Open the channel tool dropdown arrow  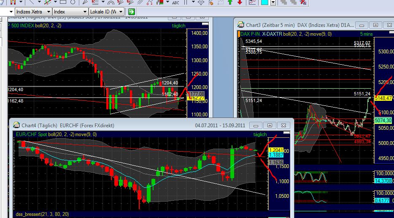55,2
